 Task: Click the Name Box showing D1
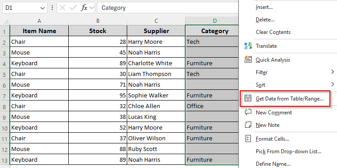[25, 8]
